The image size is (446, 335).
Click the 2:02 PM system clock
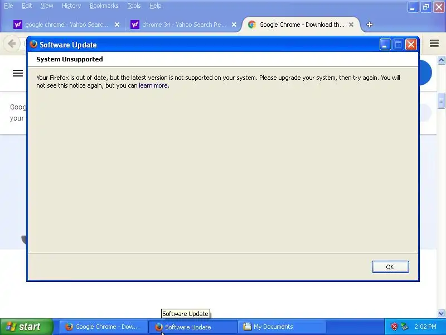[425, 327]
